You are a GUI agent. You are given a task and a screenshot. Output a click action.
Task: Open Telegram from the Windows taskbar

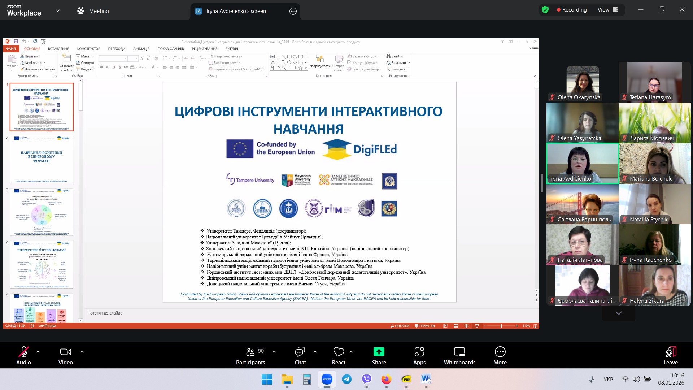pyautogui.click(x=347, y=379)
